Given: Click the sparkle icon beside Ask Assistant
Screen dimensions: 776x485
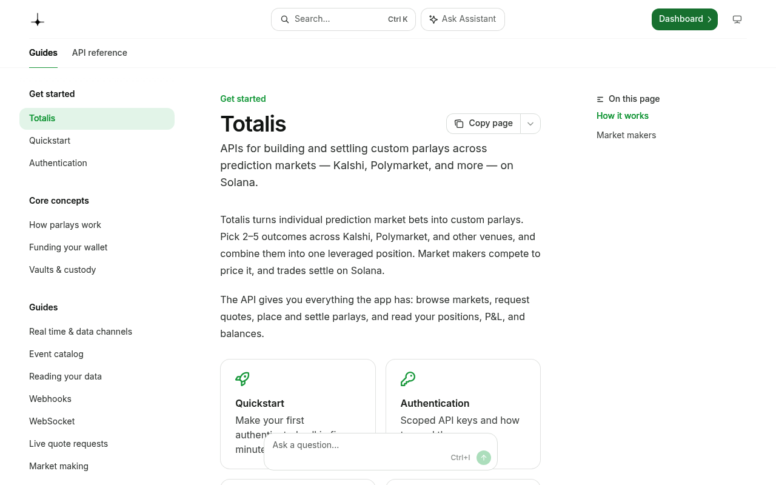Looking at the screenshot, I should (433, 19).
